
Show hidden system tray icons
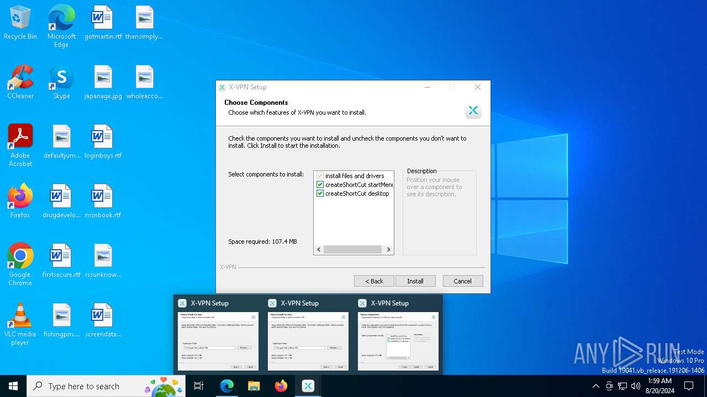pos(595,386)
